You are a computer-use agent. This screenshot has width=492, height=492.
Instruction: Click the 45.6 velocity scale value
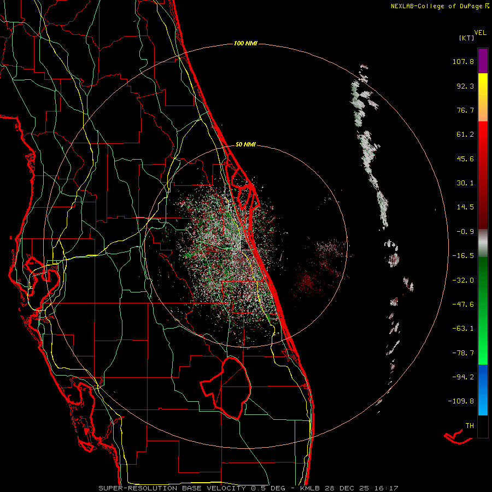pyautogui.click(x=465, y=159)
